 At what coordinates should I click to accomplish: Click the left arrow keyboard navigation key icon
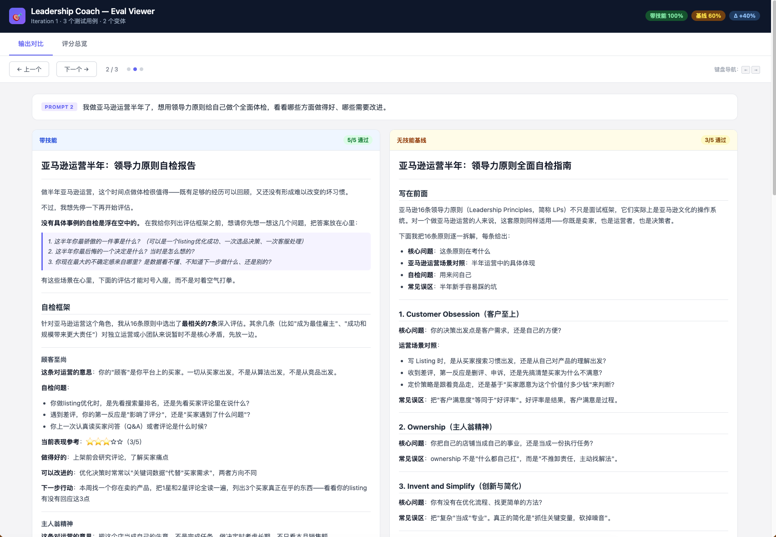tap(746, 70)
